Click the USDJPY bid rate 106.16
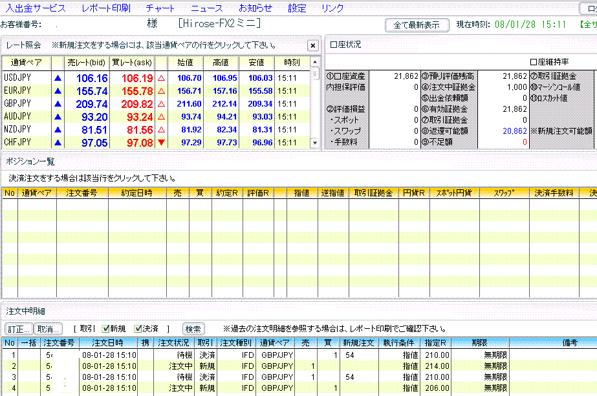 tap(92, 78)
